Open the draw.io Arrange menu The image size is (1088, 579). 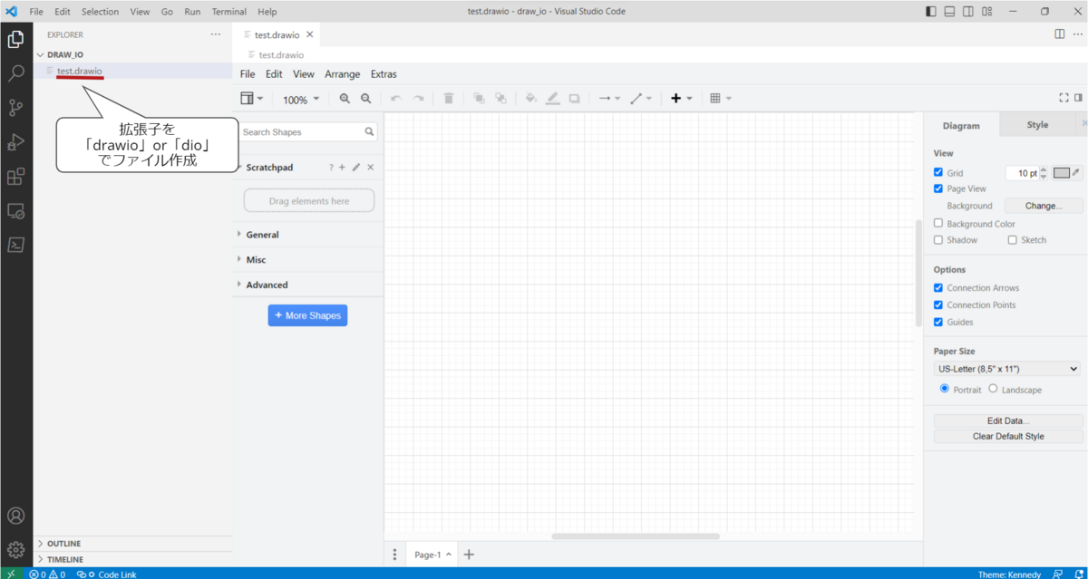click(343, 74)
